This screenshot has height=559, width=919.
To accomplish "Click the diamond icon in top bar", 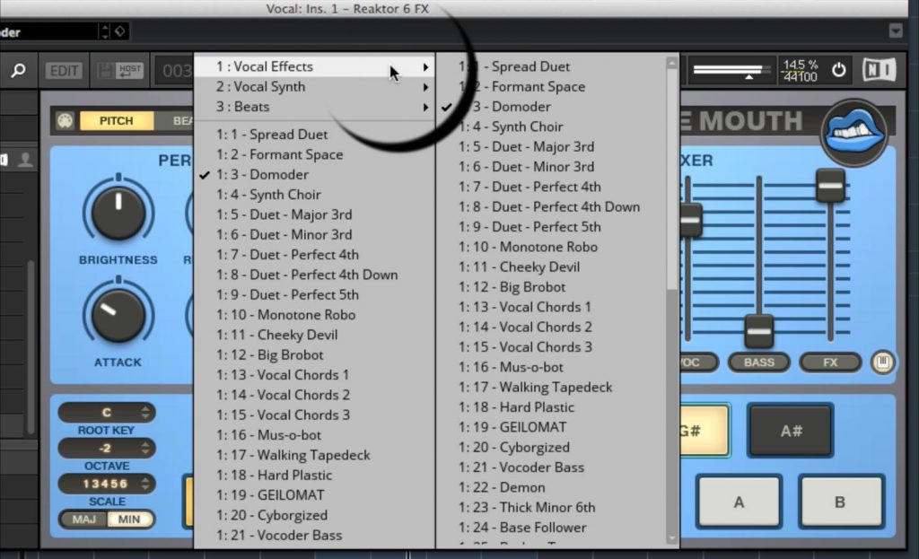I will [x=120, y=32].
